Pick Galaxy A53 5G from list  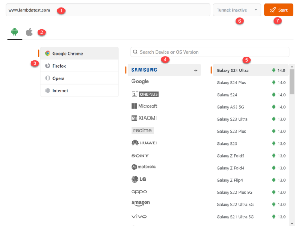point(230,107)
